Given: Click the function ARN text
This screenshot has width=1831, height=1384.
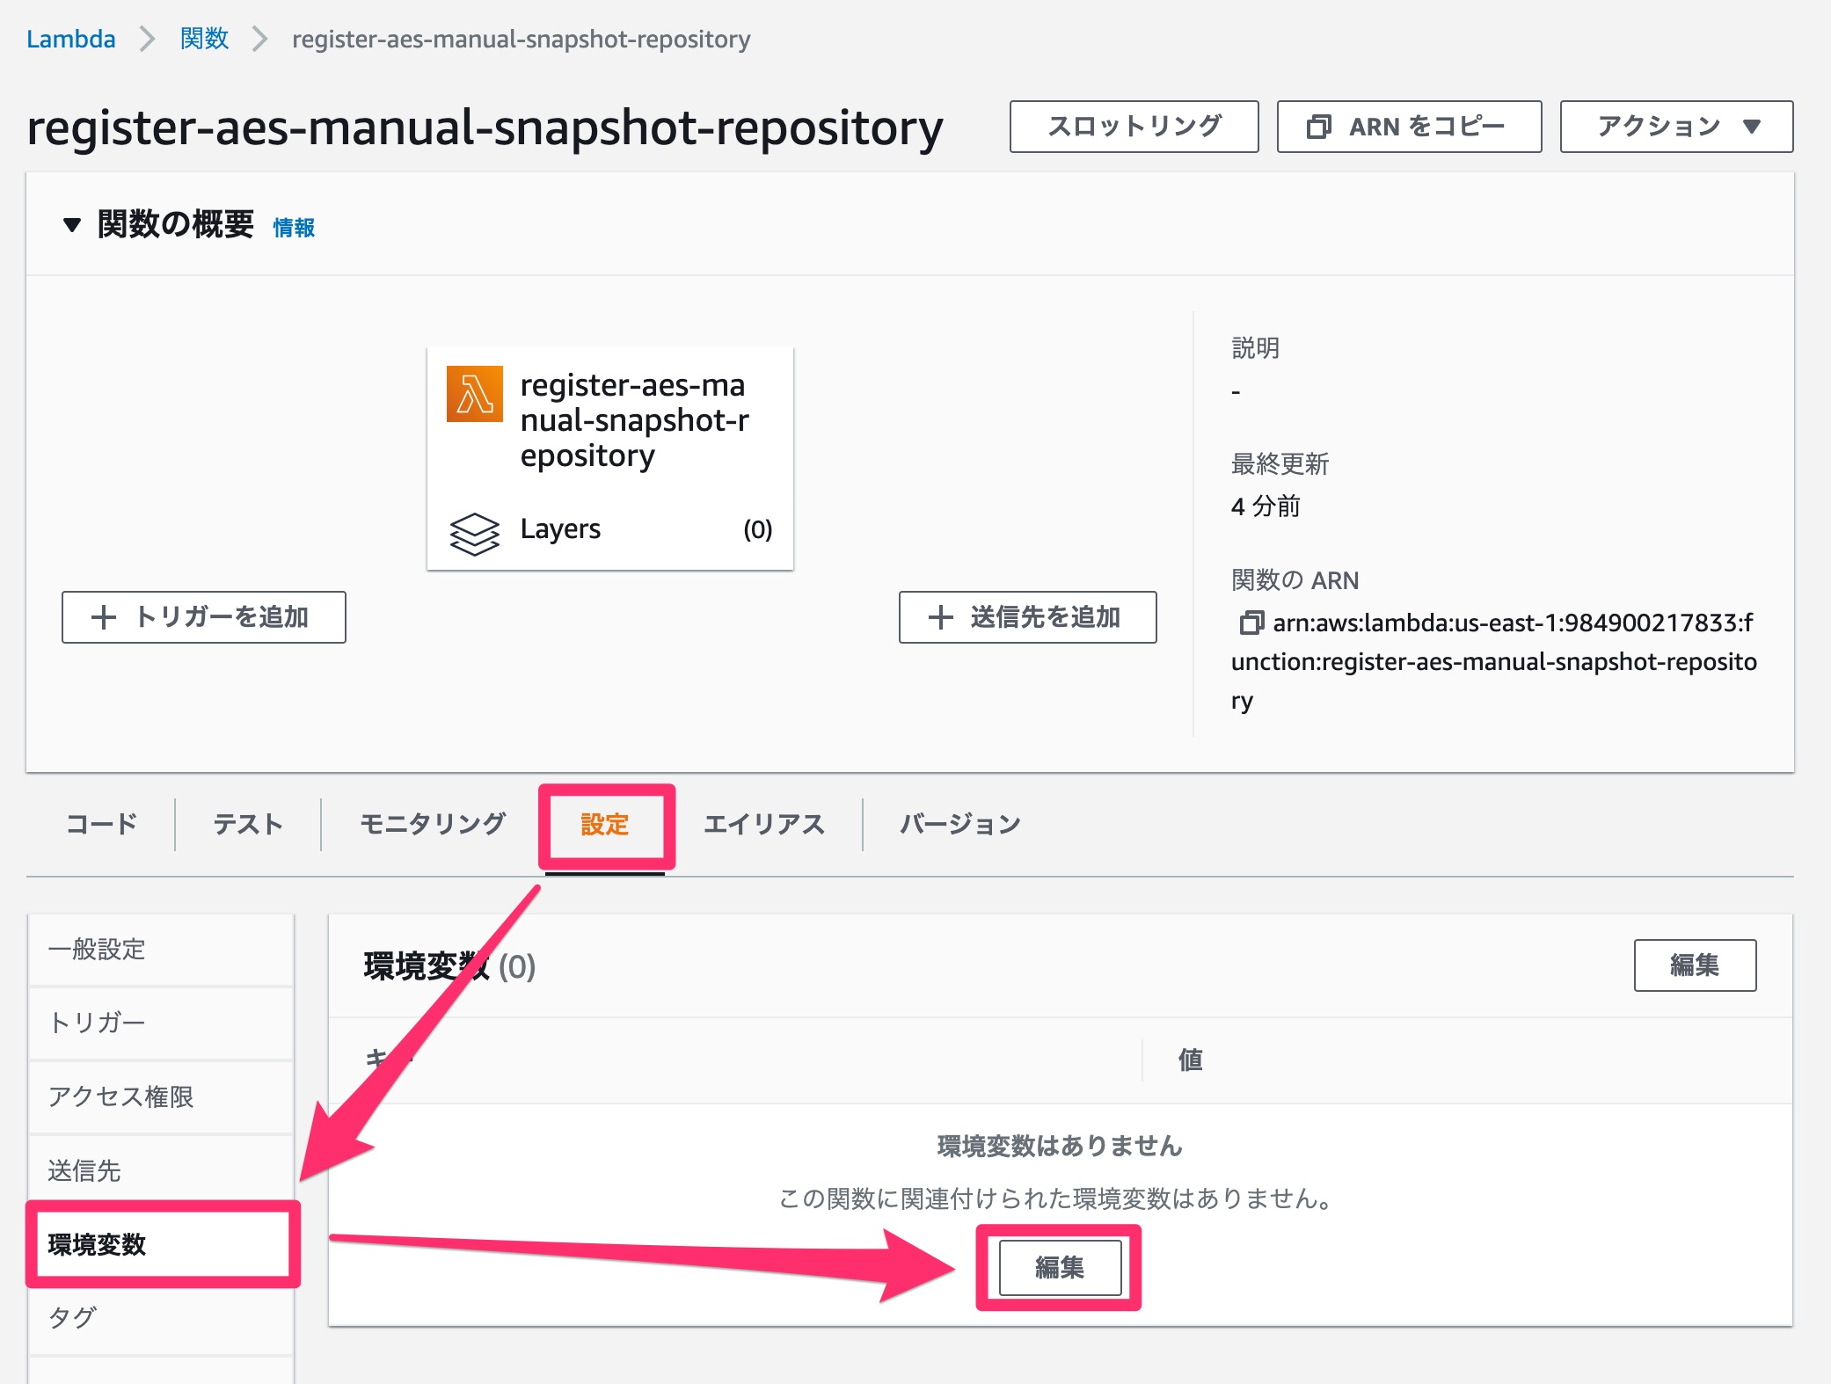Looking at the screenshot, I should 1493,661.
